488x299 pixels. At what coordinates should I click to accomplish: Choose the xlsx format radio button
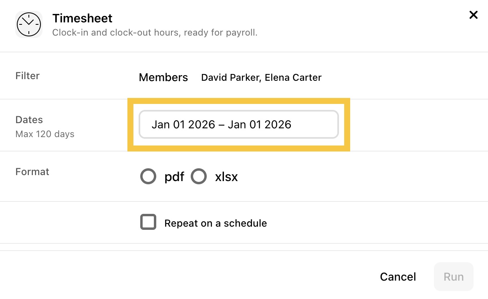pyautogui.click(x=199, y=176)
